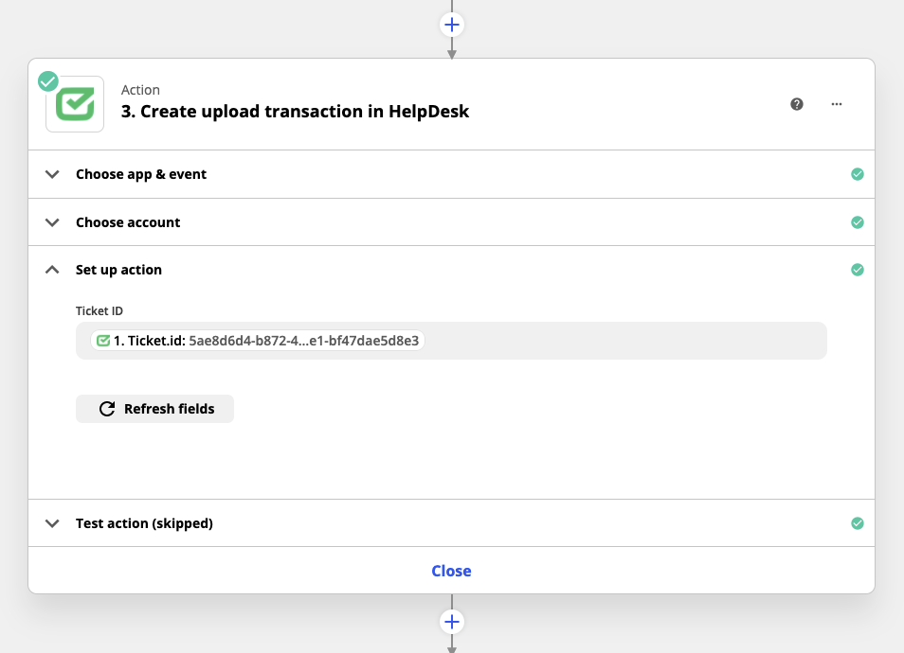Open help via the question mark icon

coord(797,104)
